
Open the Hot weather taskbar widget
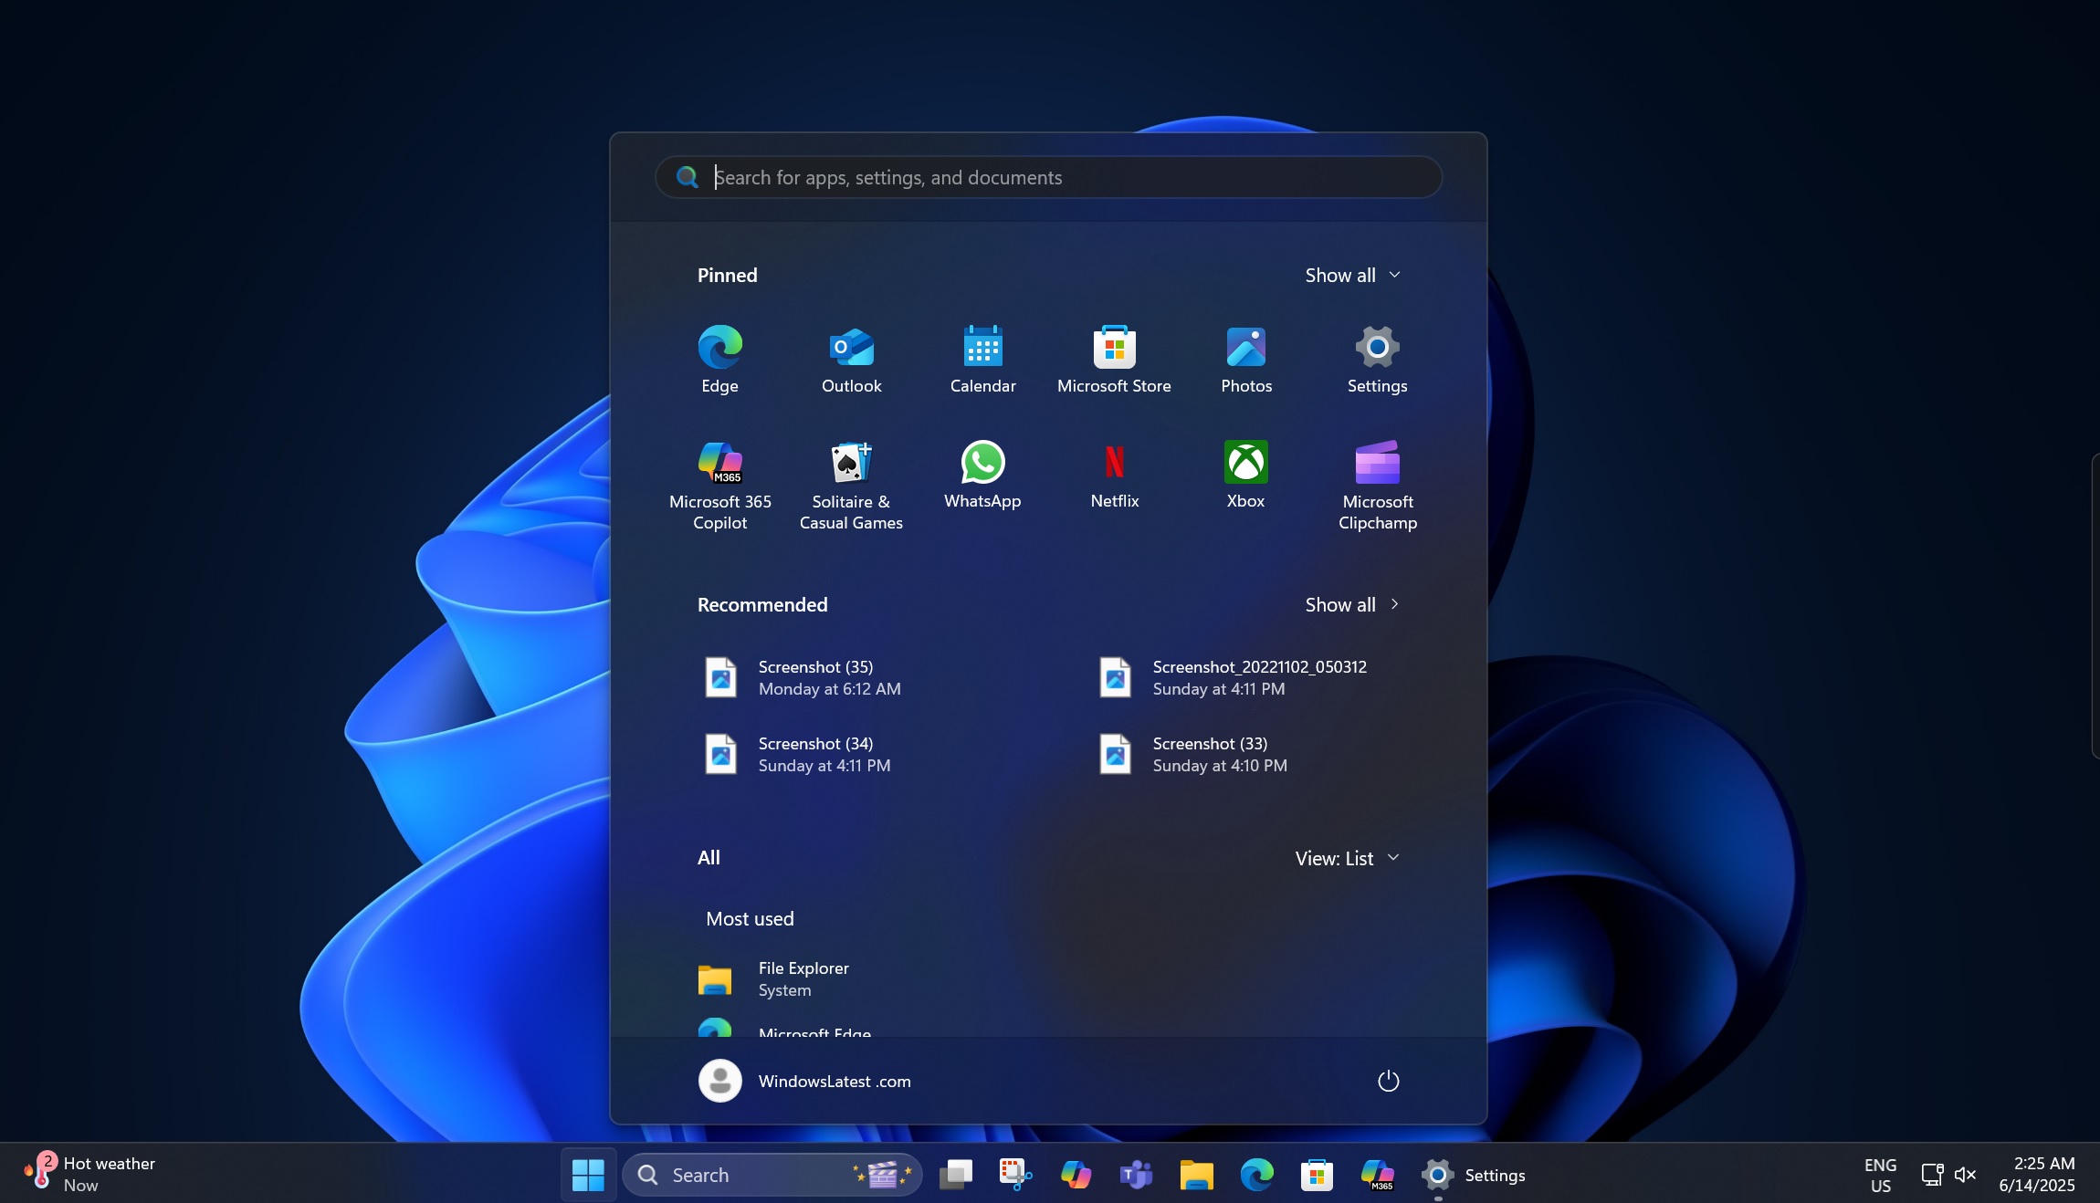click(x=91, y=1174)
